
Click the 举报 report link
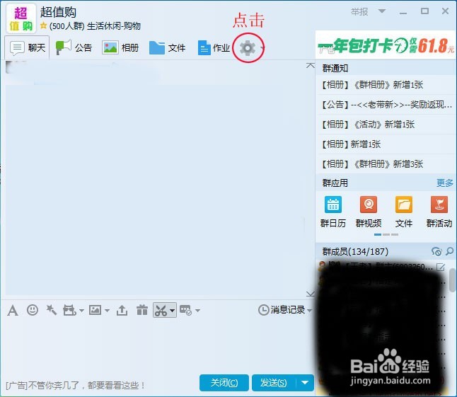coord(359,12)
